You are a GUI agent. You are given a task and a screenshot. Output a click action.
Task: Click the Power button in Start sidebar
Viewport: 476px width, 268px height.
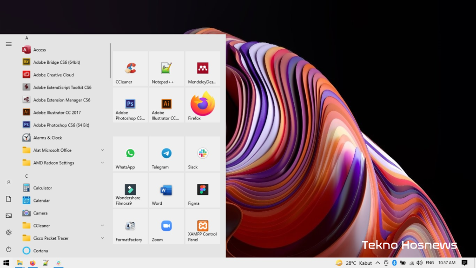pyautogui.click(x=8, y=249)
